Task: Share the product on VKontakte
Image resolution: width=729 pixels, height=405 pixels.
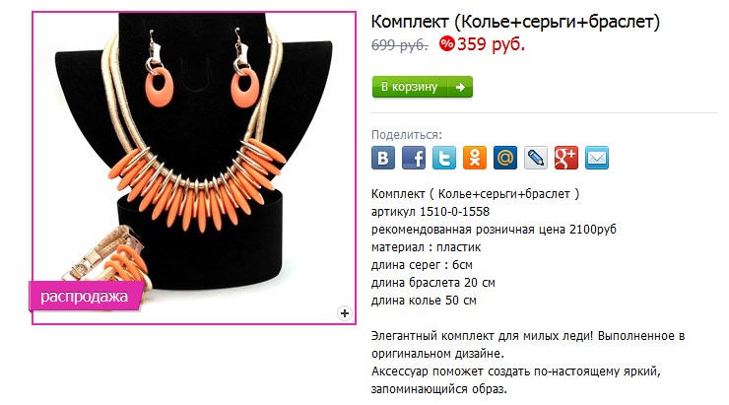Action: click(383, 158)
